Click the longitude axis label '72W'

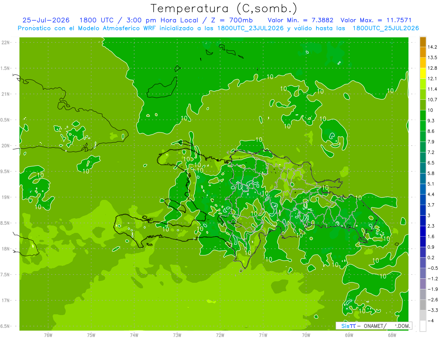pyautogui.click(x=220, y=335)
